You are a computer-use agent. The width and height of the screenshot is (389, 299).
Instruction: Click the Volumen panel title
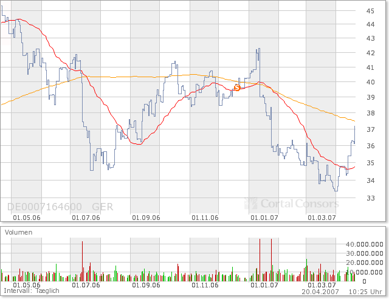tap(18, 232)
